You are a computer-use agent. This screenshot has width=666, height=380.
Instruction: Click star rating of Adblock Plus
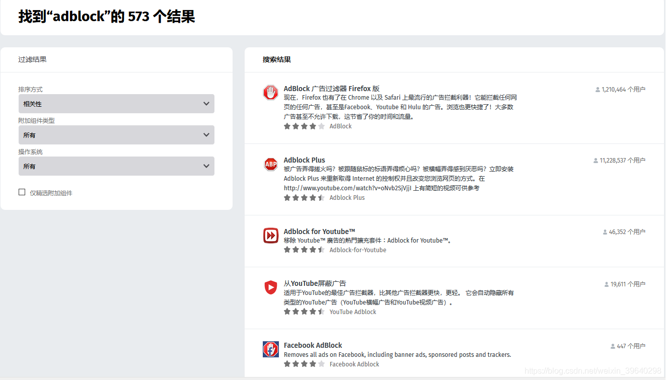pos(305,198)
